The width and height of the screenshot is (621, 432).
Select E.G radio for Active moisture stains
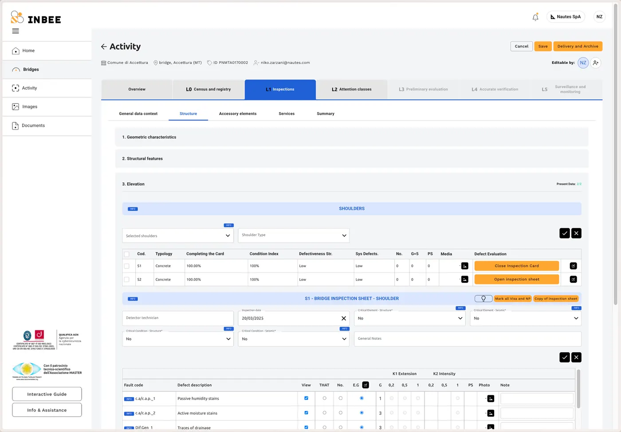[362, 413]
